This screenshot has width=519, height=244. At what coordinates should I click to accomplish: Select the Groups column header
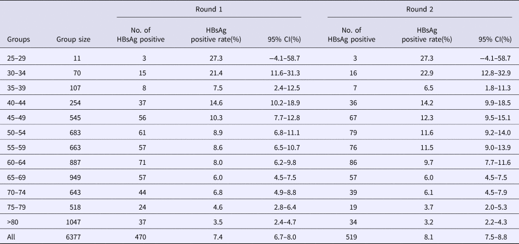click(x=19, y=39)
